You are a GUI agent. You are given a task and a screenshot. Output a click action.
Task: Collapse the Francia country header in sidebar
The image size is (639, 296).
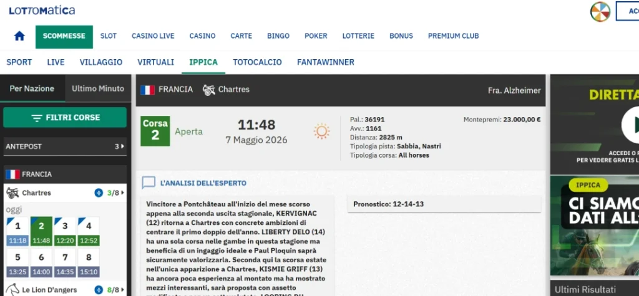65,174
